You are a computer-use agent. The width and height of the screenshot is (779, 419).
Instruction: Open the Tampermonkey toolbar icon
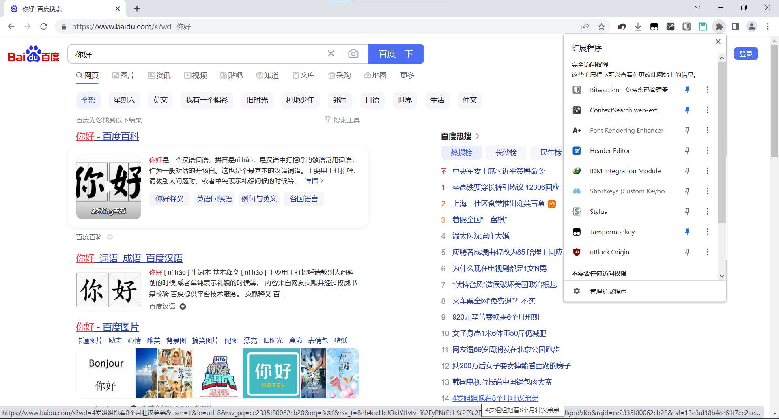[x=654, y=27]
